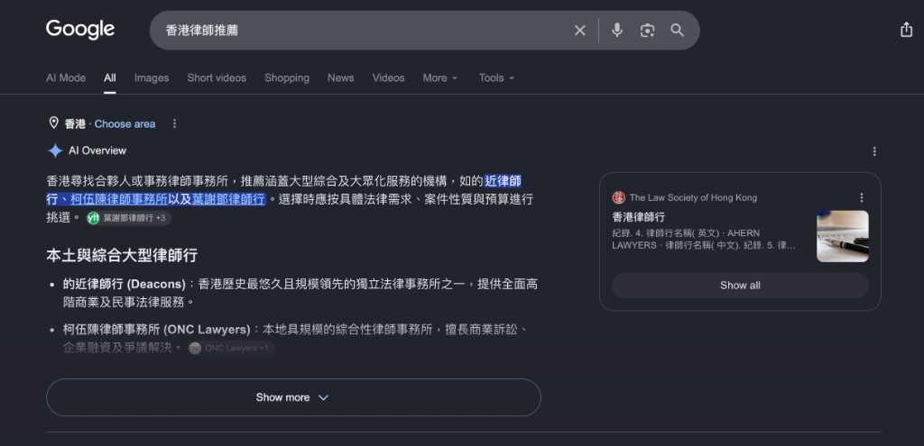Open the ONC Lawyers +1 source chip
924x446 pixels.
(231, 349)
